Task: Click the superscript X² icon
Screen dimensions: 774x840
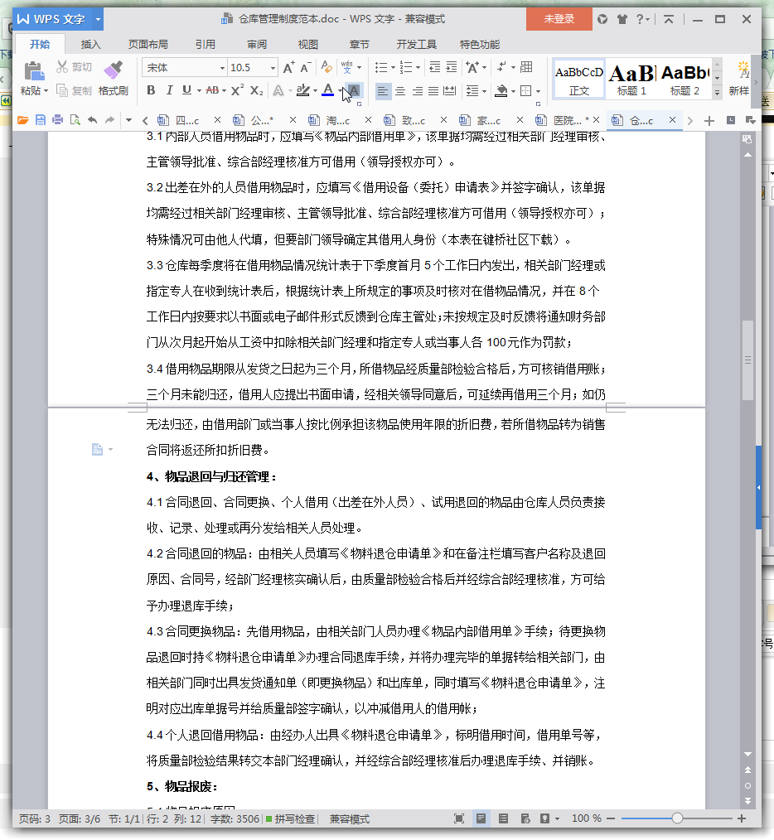Action: tap(237, 90)
